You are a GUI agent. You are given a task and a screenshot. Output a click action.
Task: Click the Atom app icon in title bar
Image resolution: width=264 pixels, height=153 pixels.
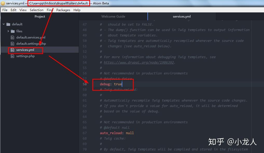click(x=3, y=3)
